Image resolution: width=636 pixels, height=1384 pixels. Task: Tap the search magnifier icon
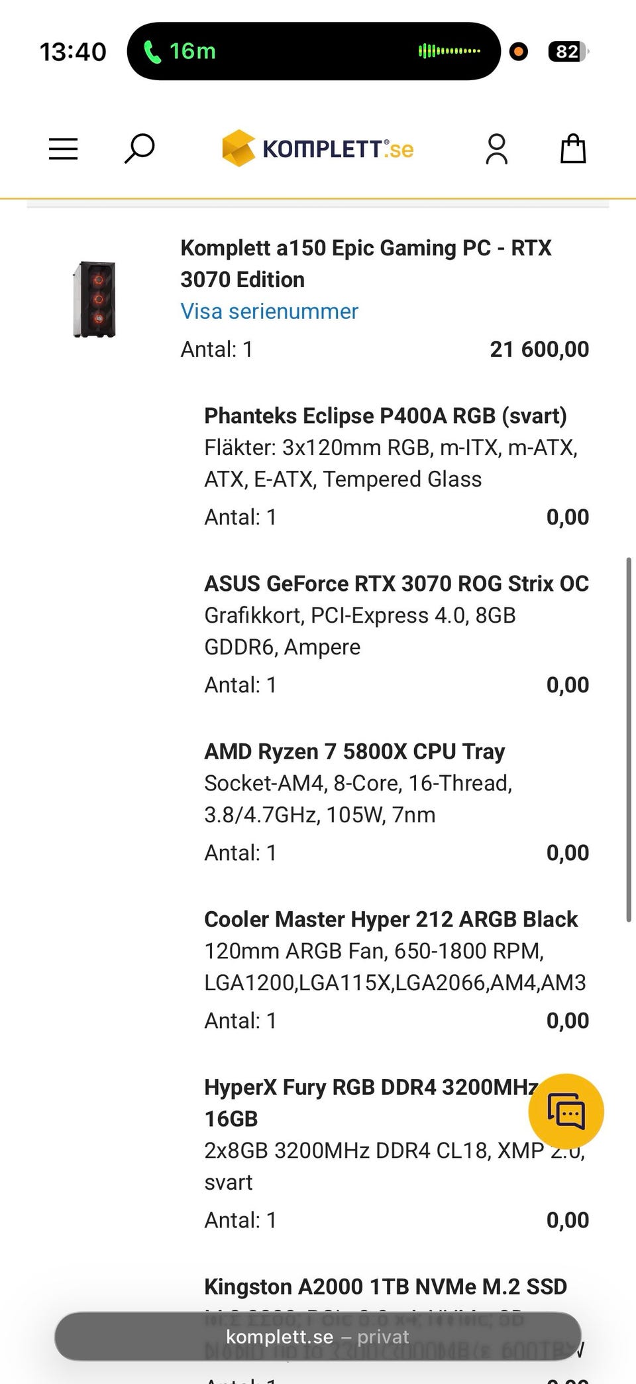[x=139, y=148]
